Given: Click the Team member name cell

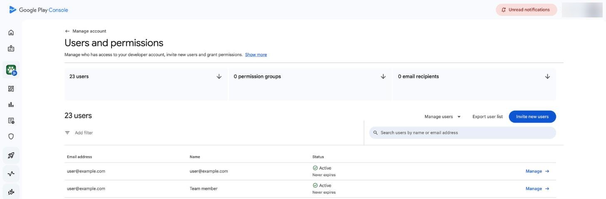Looking at the screenshot, I should pos(204,189).
